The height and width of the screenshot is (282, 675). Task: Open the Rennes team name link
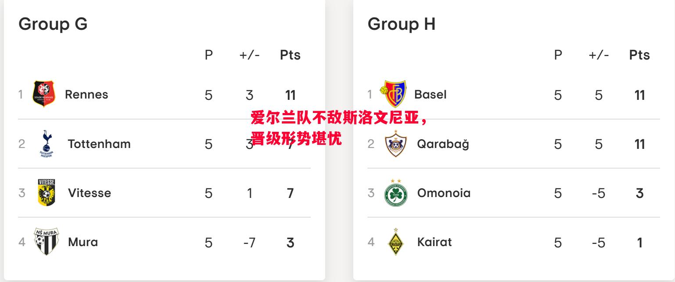tap(86, 95)
